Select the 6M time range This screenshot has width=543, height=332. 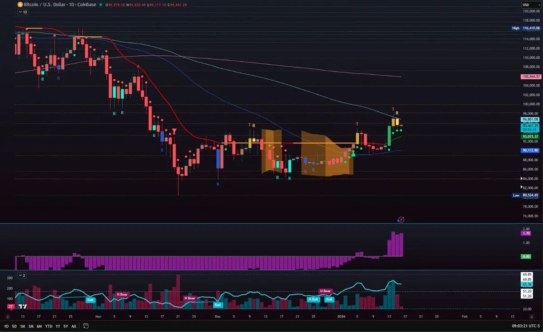[39, 326]
